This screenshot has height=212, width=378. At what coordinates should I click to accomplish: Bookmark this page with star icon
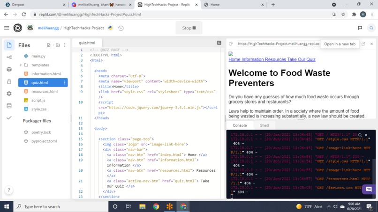point(343,15)
